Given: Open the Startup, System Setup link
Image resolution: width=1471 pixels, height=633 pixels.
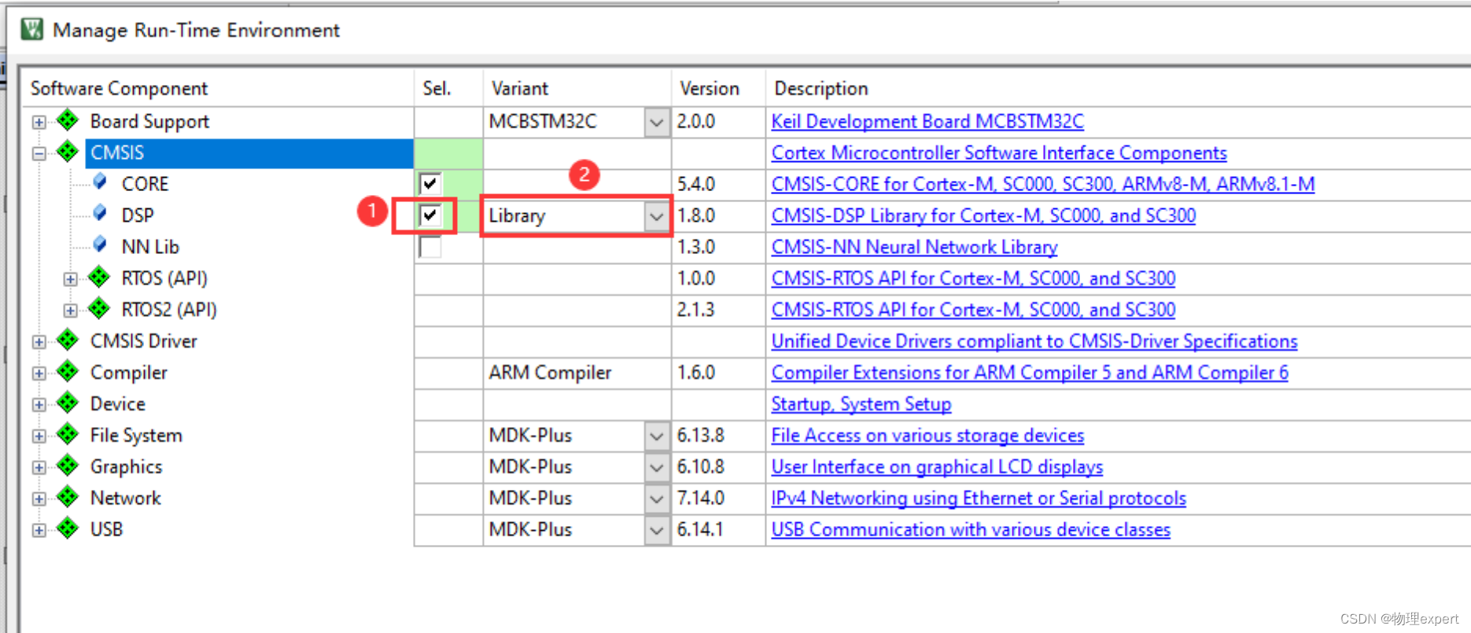Looking at the screenshot, I should point(861,405).
